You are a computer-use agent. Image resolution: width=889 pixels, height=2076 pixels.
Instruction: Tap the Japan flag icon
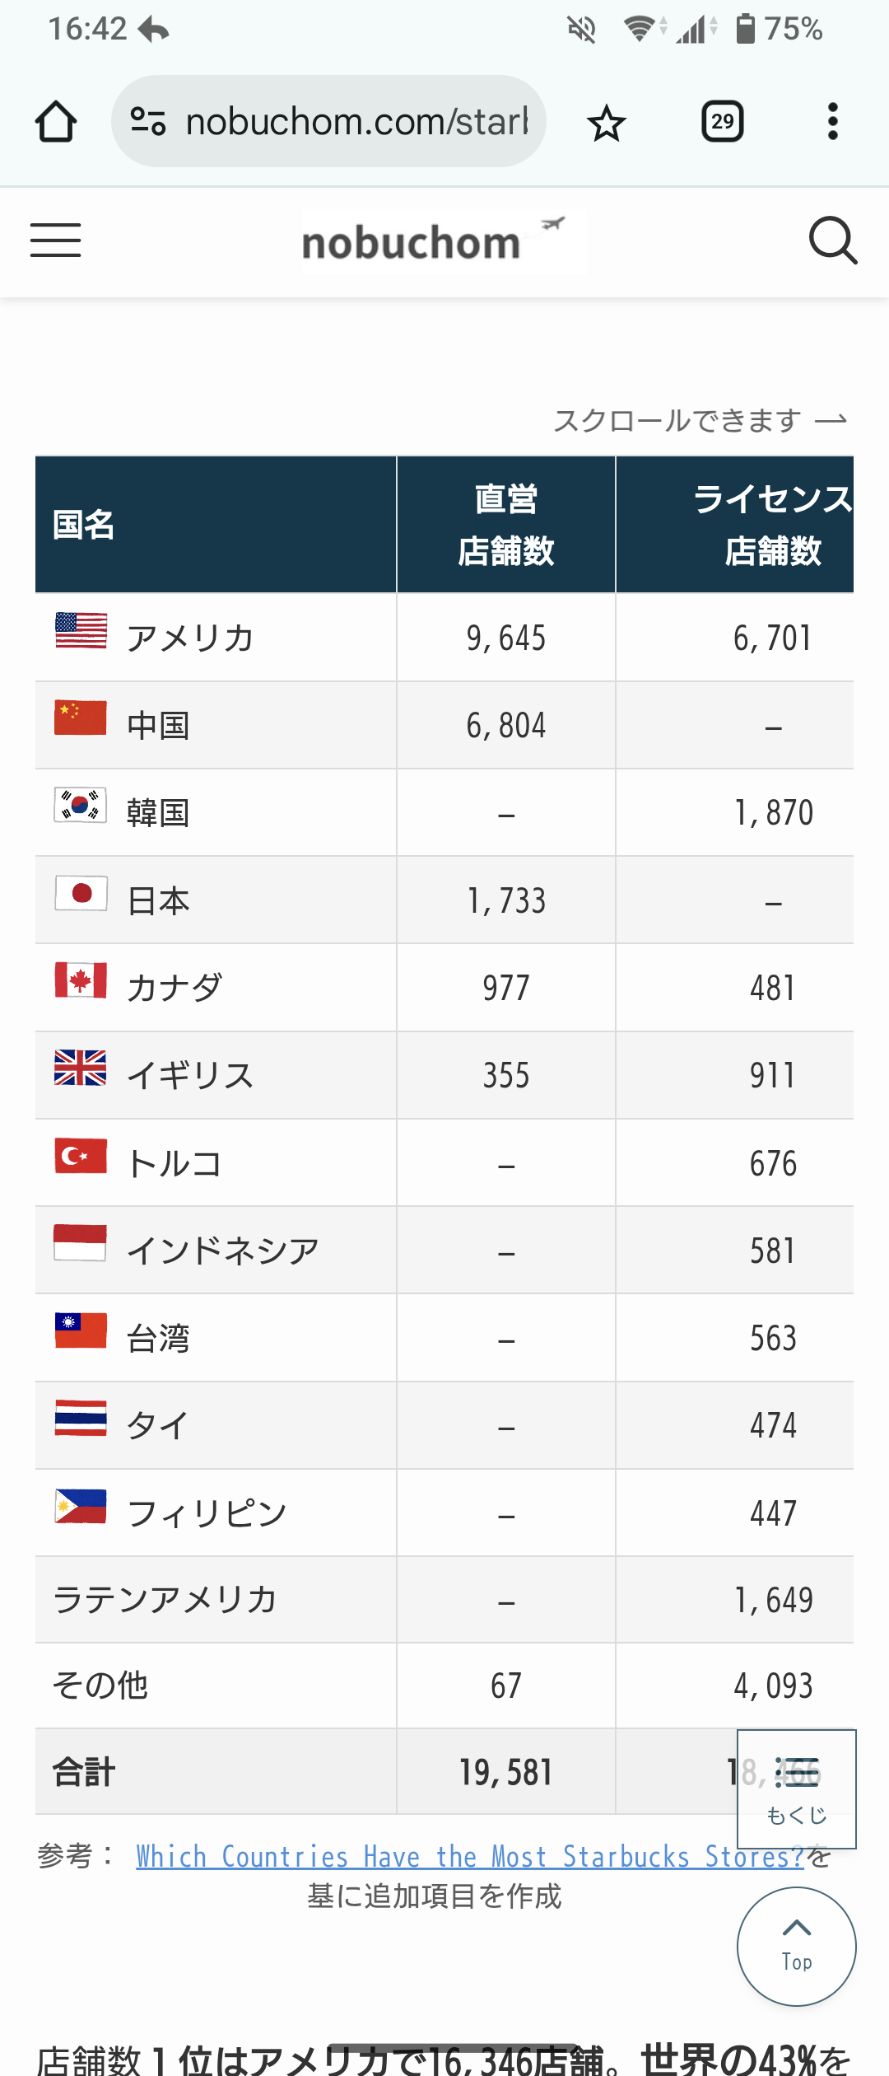tap(81, 893)
